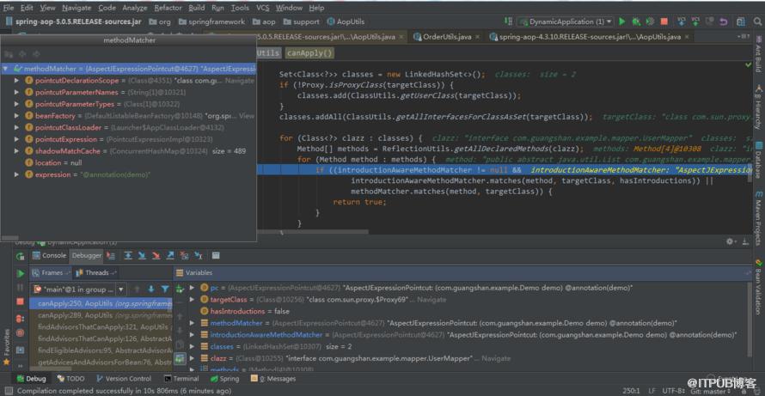Image resolution: width=765 pixels, height=396 pixels.
Task: Switch to spring-aop-4.3.10 AopUtils.java tab
Action: tap(590, 37)
